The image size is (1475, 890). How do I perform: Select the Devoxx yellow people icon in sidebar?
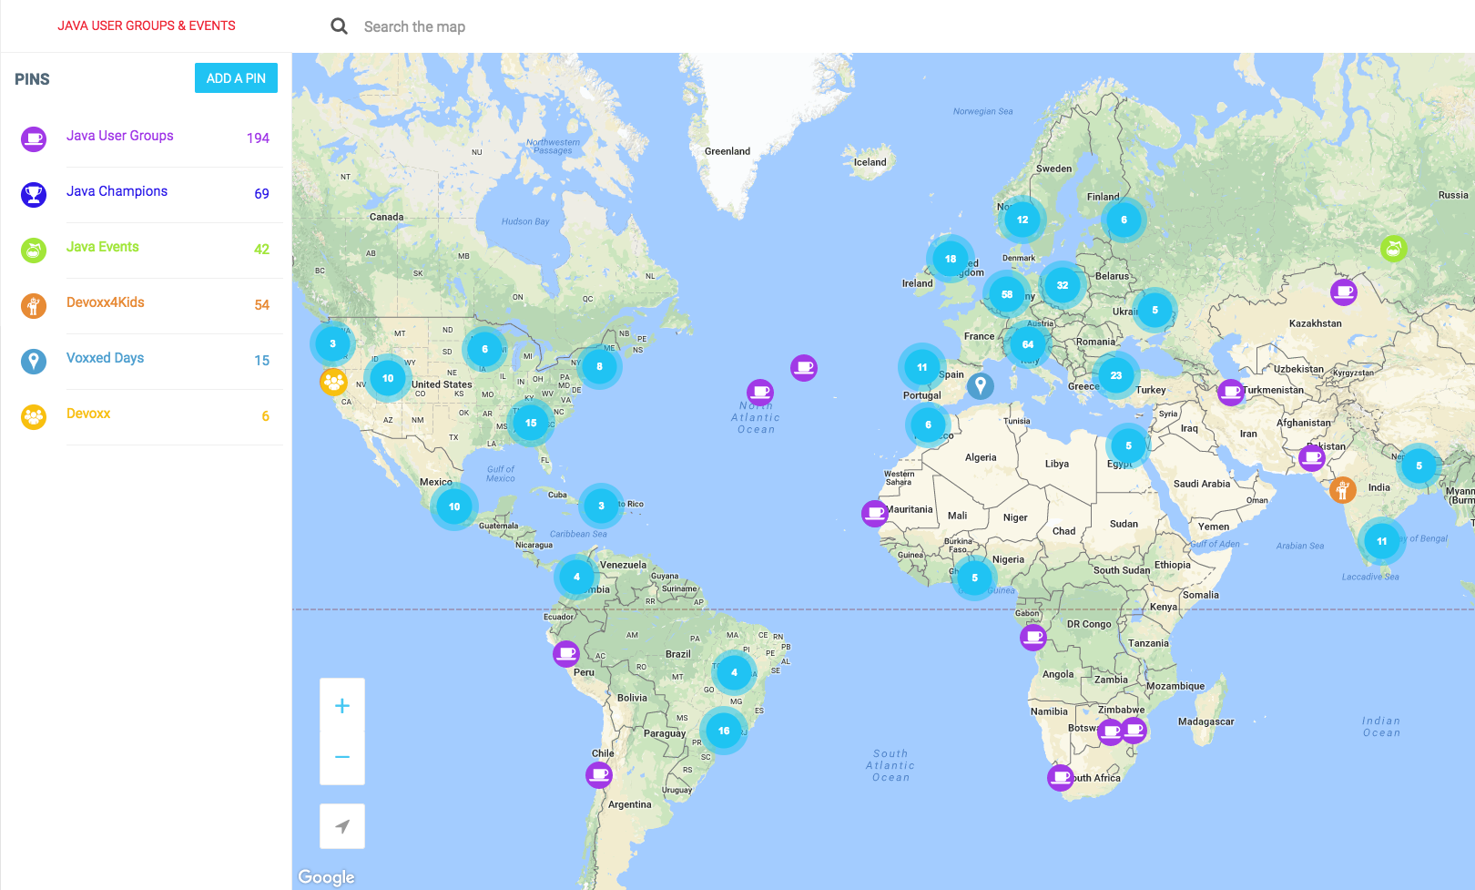34,417
